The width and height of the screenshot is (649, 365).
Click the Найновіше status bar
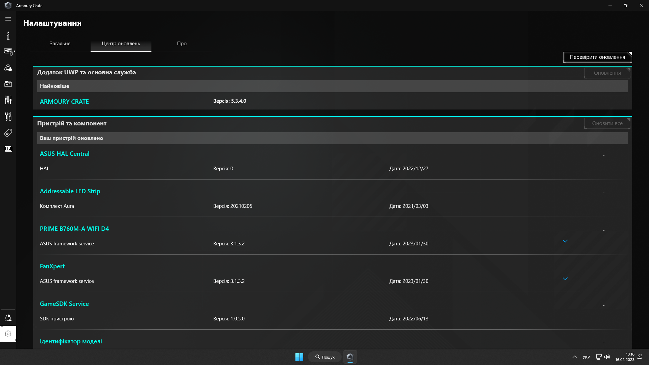pos(332,86)
